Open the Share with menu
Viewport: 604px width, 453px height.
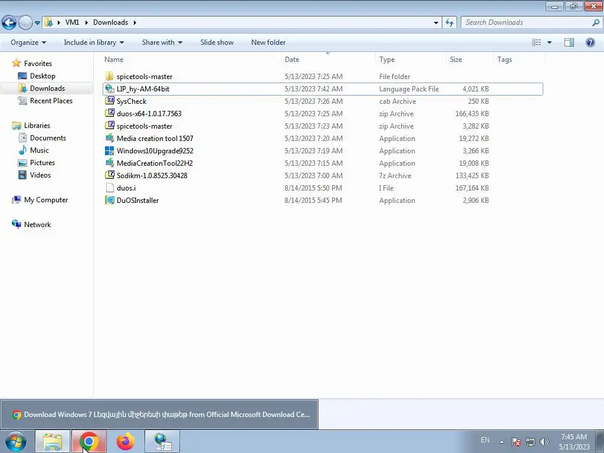(x=162, y=42)
